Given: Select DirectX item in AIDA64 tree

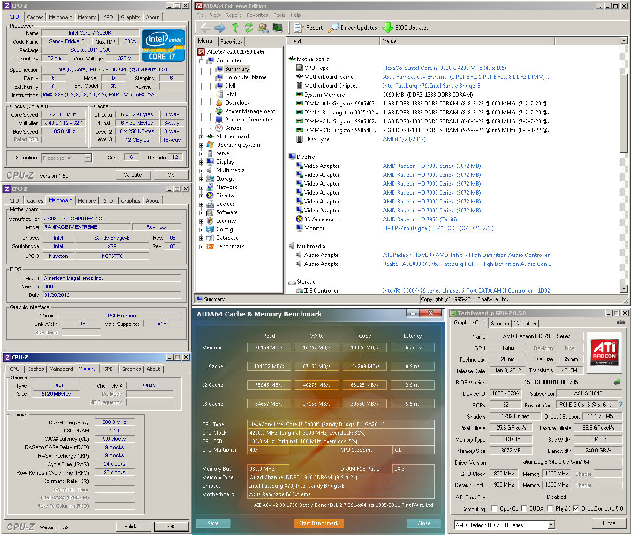Looking at the screenshot, I should [225, 196].
